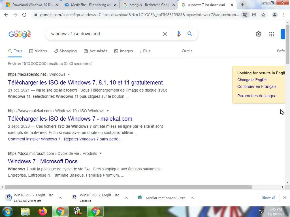
Task: Switch to the second Chrome taskbar window
Action: pyautogui.click(x=95, y=211)
